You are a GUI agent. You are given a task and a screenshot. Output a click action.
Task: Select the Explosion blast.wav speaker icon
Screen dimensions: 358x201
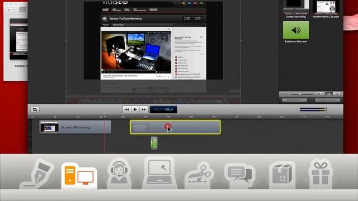[296, 30]
